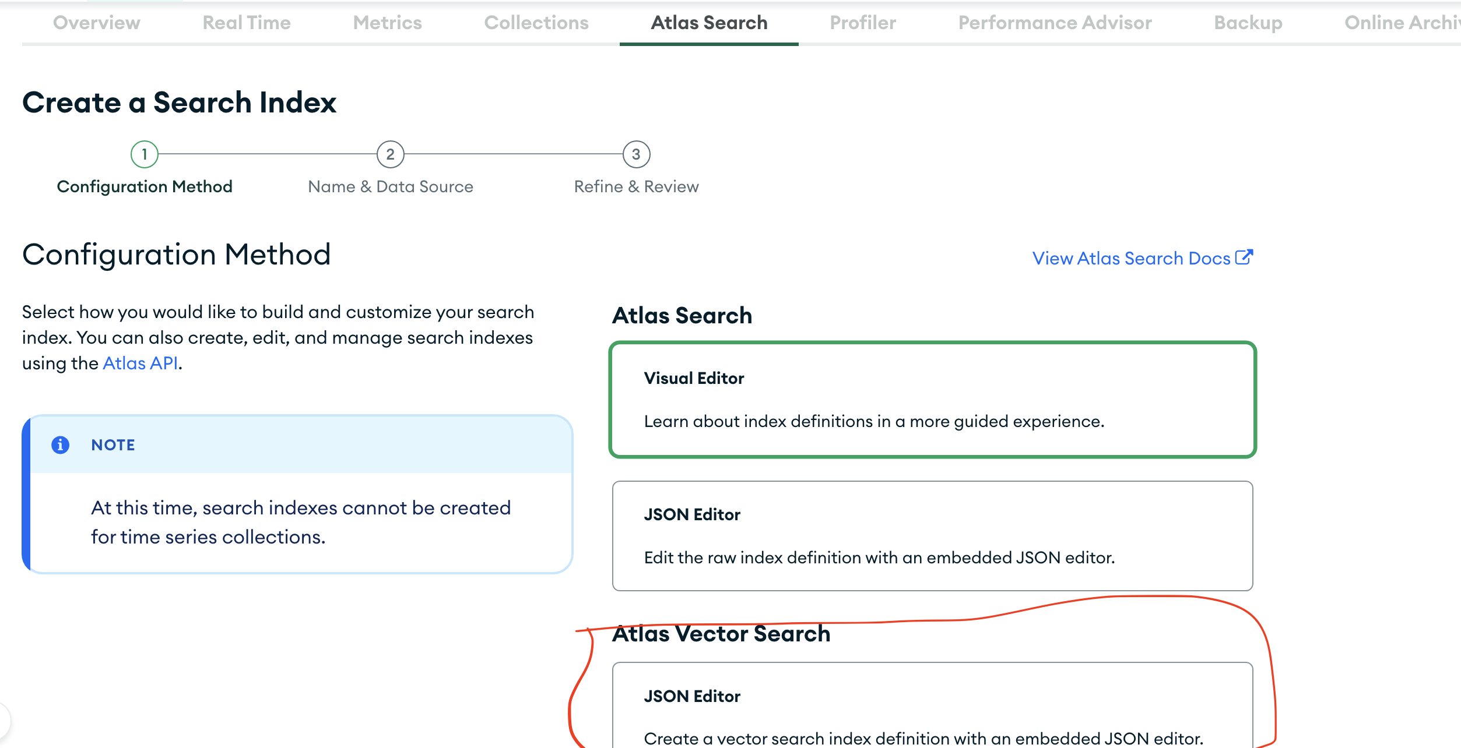
Task: Jump to step 3 circle in the wizard
Action: 636,154
